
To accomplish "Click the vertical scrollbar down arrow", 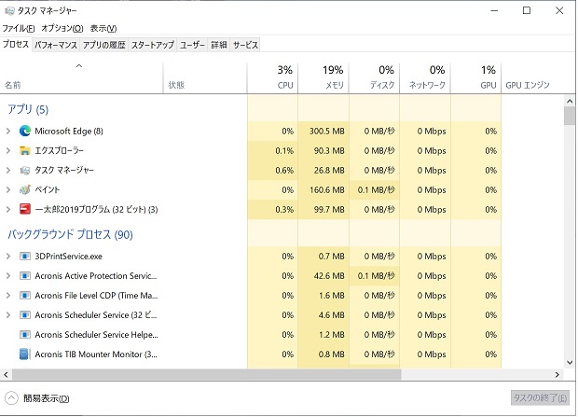I will [570, 362].
